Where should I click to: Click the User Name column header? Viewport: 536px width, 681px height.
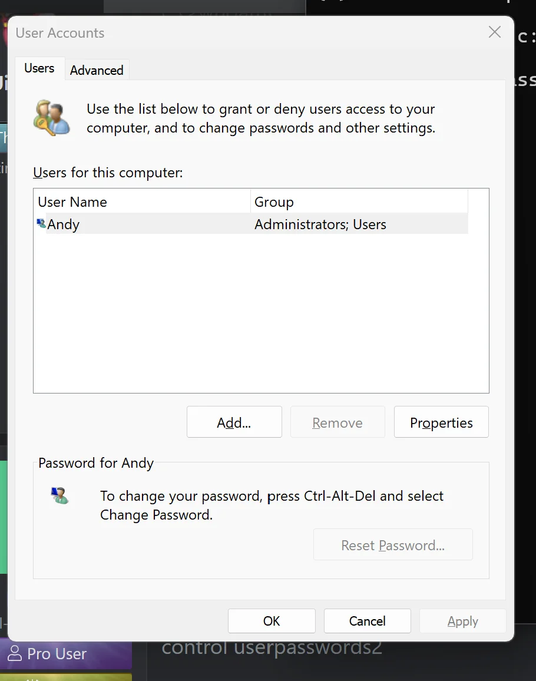click(142, 201)
